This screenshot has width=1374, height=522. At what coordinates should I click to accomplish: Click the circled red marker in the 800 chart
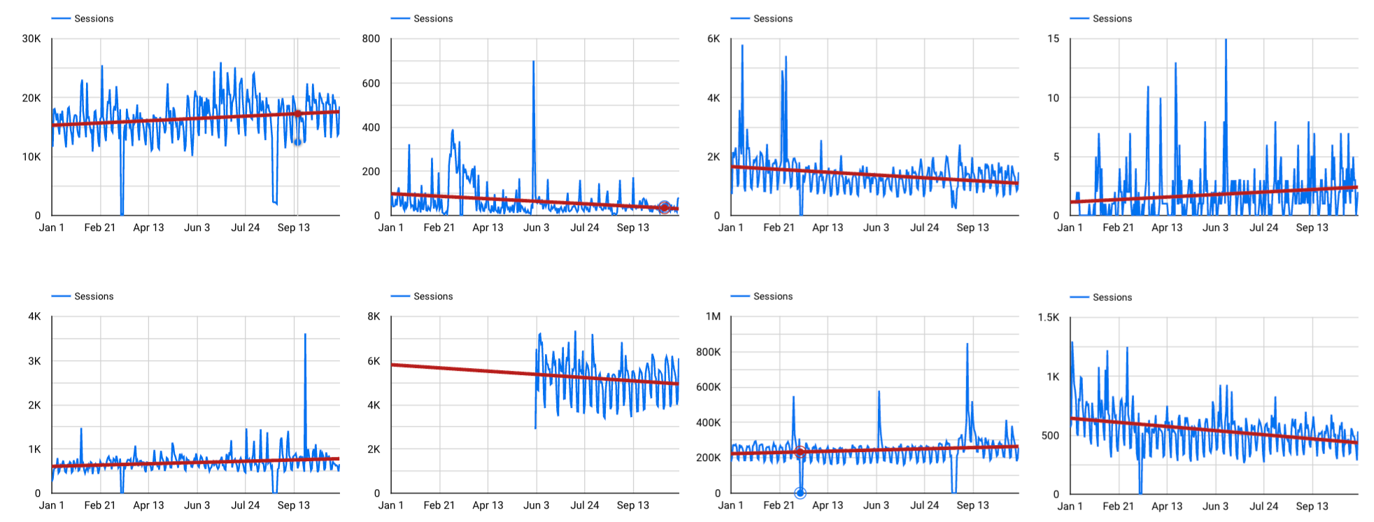(664, 207)
